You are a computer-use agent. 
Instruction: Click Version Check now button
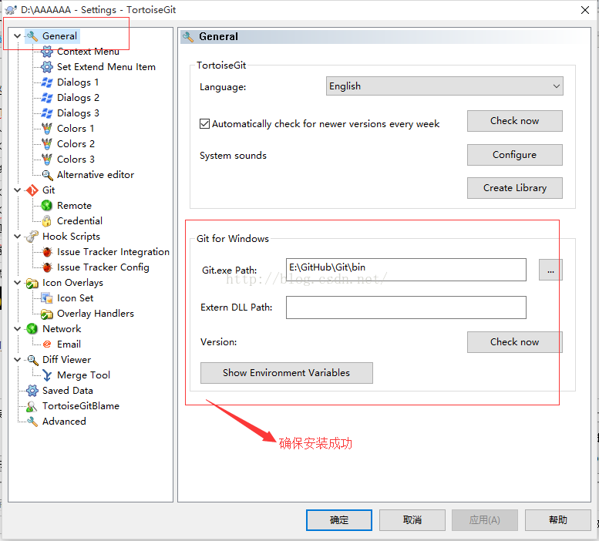(x=514, y=342)
